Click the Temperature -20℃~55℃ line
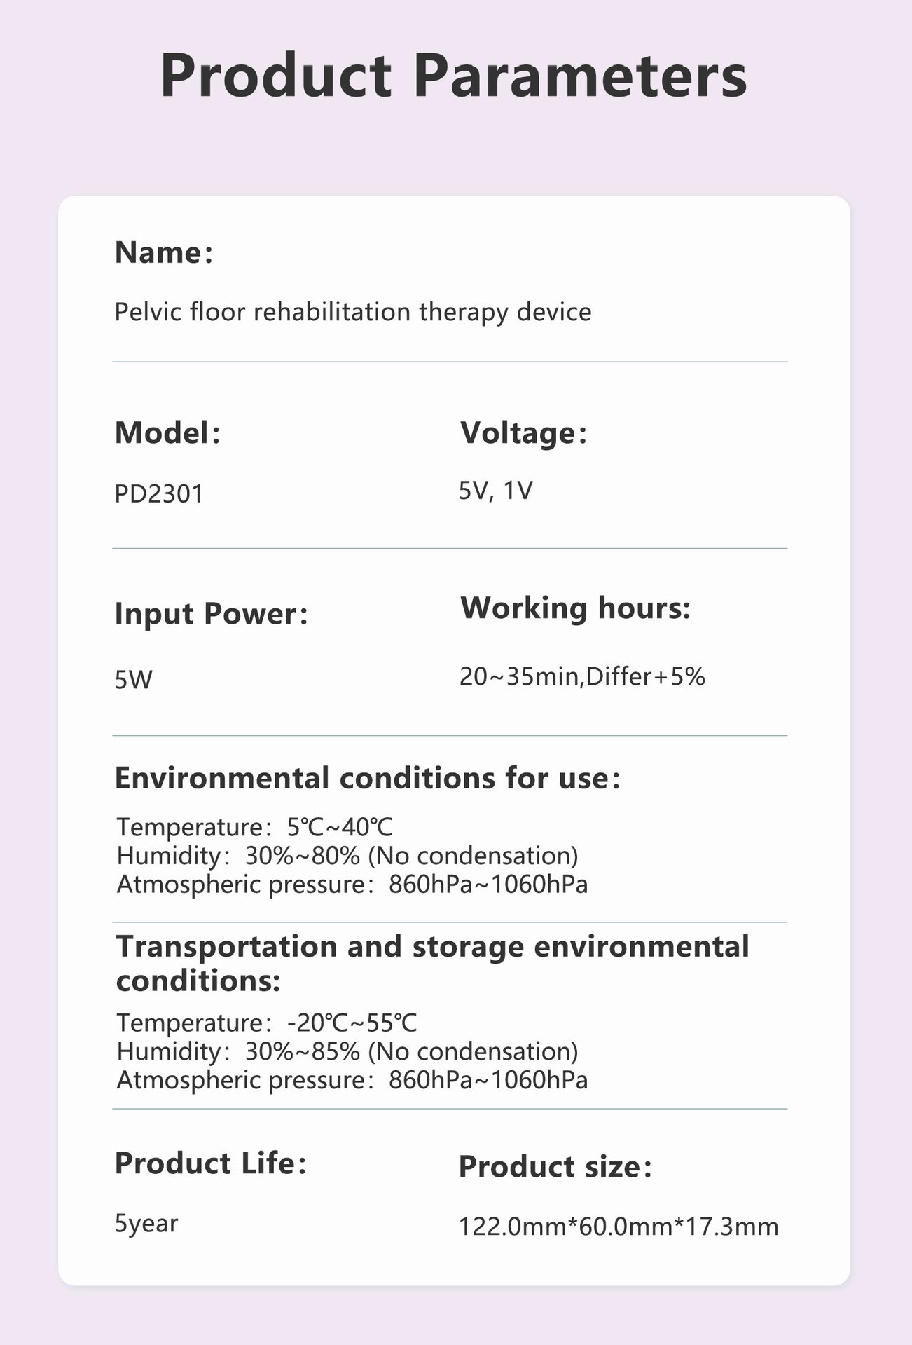 (267, 1023)
